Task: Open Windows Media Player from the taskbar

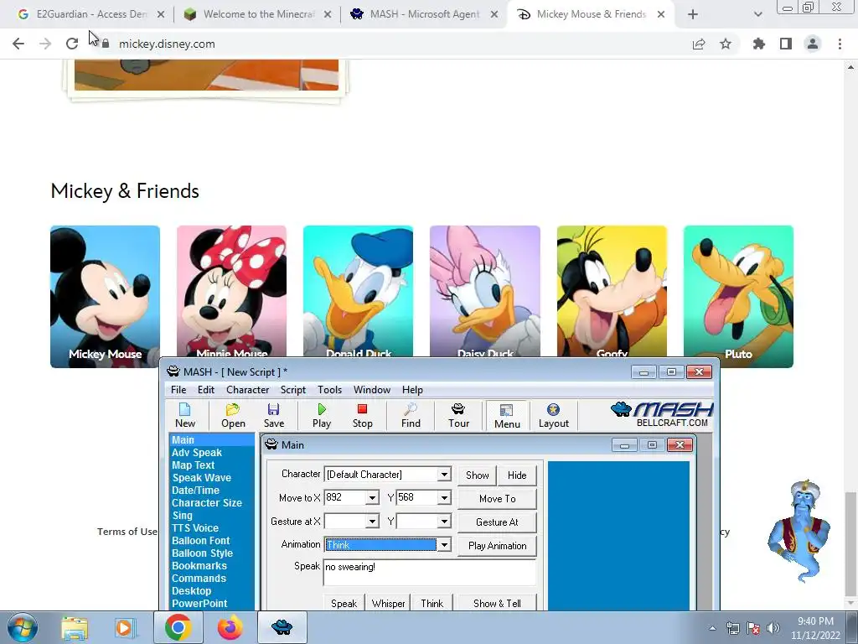Action: [125, 627]
